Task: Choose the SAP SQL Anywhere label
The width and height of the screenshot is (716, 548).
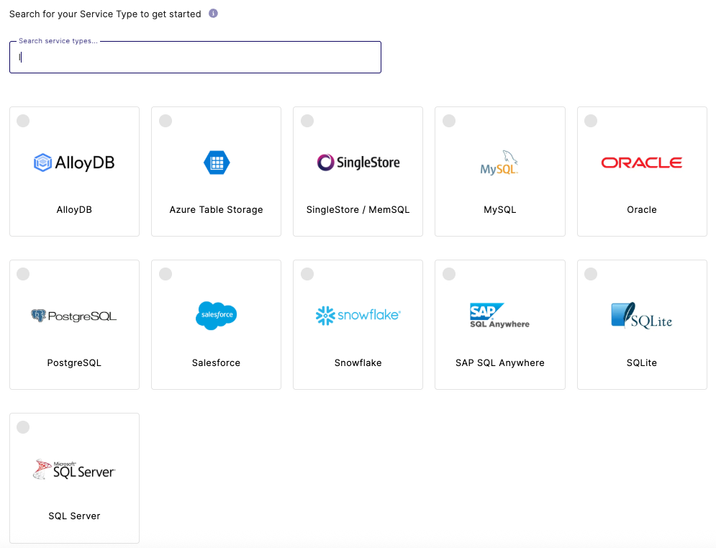Action: point(499,363)
